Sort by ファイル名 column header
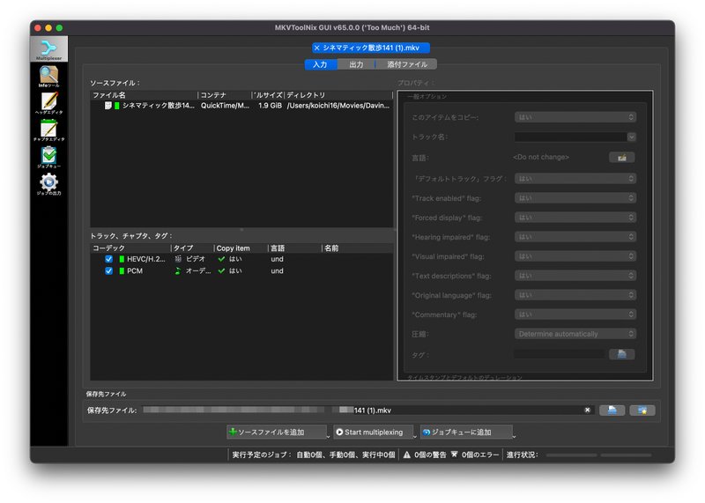Image resolution: width=705 pixels, height=503 pixels. click(x=144, y=95)
